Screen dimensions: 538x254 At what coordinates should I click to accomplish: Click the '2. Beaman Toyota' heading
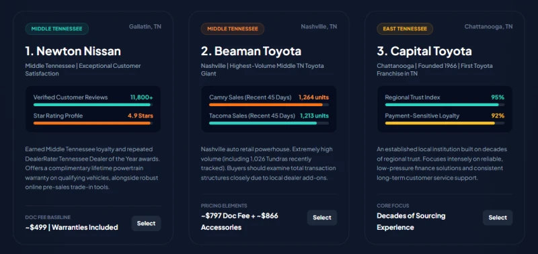(x=251, y=51)
